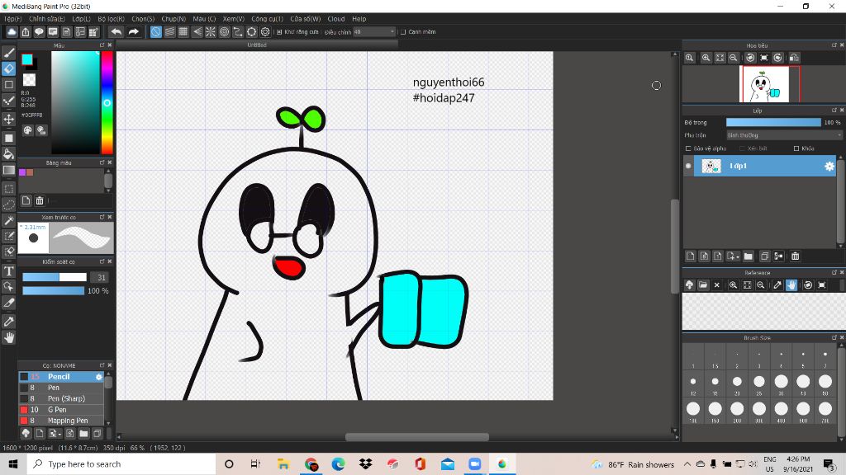Open Tệp (File) menu
The width and height of the screenshot is (846, 475).
coord(13,19)
